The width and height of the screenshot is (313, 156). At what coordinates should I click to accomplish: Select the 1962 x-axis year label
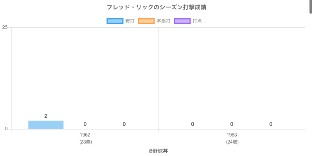point(85,135)
